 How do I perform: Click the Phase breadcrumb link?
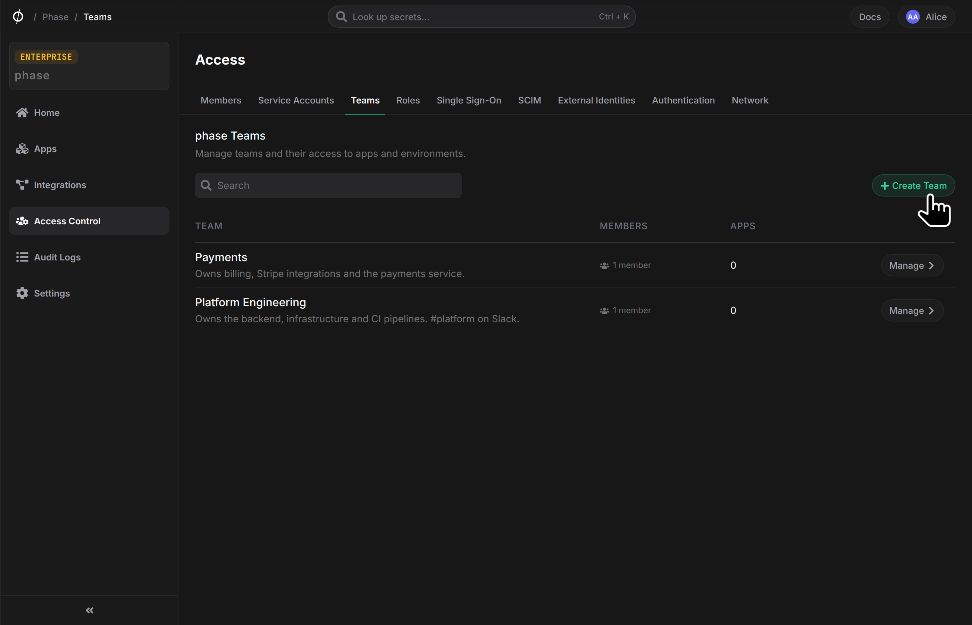click(55, 17)
